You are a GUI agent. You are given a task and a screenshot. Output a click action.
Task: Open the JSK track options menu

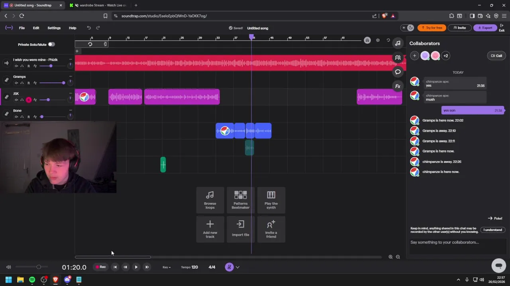tap(71, 93)
